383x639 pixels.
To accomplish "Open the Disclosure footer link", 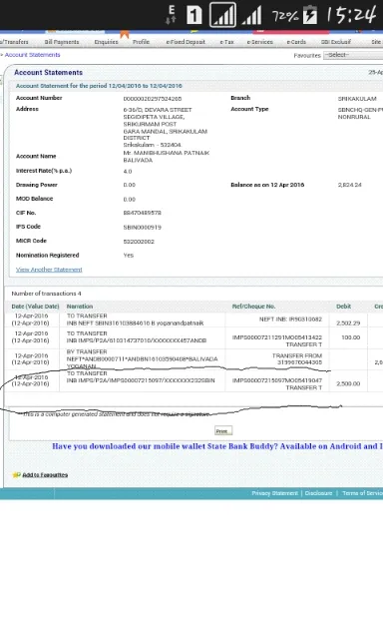I will [x=319, y=493].
